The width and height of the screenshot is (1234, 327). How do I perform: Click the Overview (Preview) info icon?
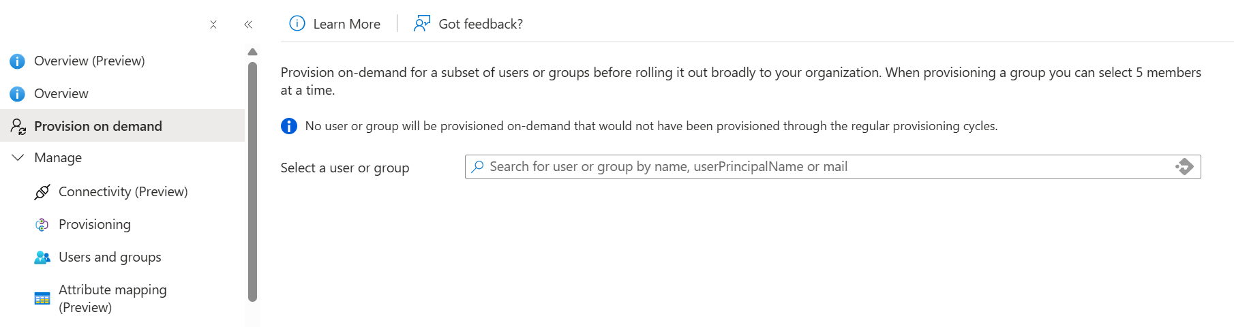point(17,61)
